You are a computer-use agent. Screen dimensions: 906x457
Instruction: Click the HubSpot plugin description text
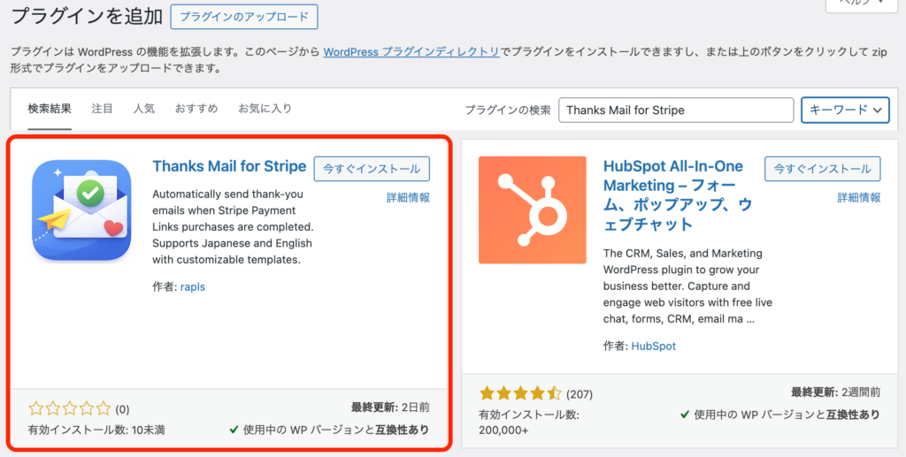click(x=687, y=286)
